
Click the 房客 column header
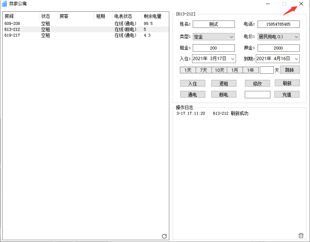tap(76, 16)
